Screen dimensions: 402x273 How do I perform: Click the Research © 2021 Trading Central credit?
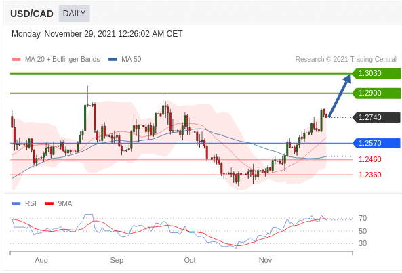pyautogui.click(x=346, y=59)
